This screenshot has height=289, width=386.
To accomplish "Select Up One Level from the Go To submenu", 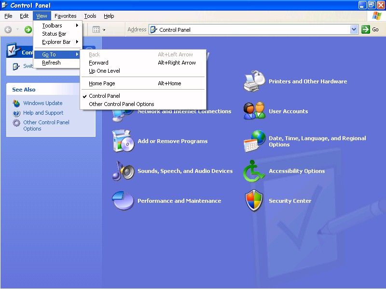I will click(x=104, y=71).
